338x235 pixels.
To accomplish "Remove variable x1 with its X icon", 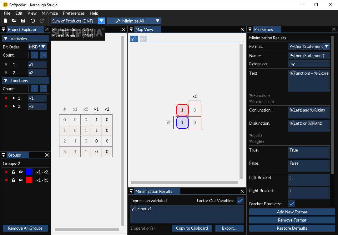I will coord(6,64).
